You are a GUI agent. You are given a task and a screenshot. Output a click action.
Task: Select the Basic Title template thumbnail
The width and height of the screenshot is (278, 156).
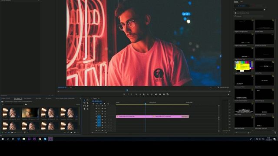pyautogui.click(x=265, y=80)
